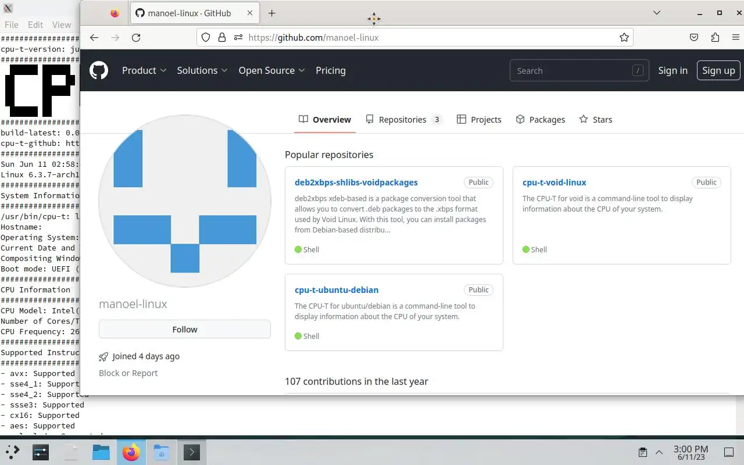Click Public badge on cpu-t-void-linux

(706, 182)
